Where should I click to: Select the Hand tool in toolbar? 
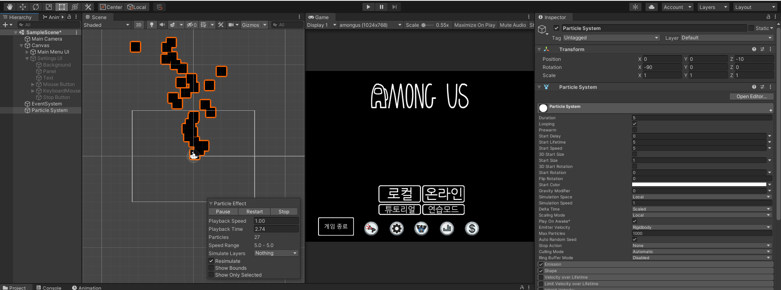pos(10,7)
